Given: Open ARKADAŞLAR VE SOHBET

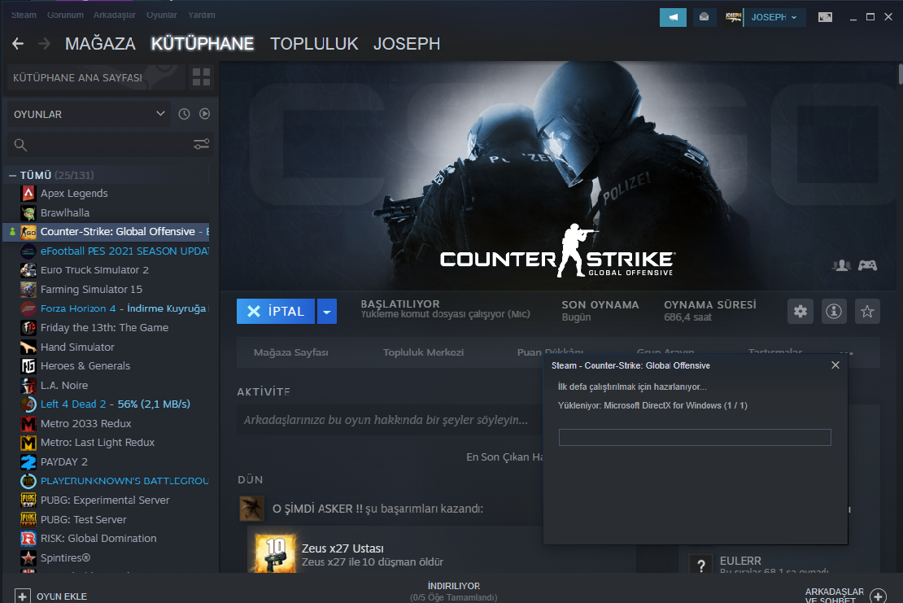Looking at the screenshot, I should click(x=834, y=596).
